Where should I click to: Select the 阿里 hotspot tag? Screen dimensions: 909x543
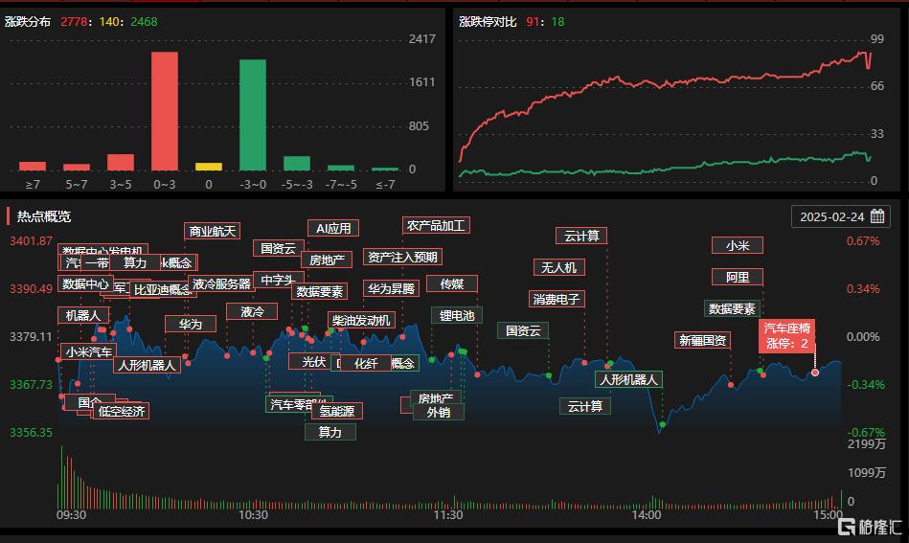click(738, 277)
